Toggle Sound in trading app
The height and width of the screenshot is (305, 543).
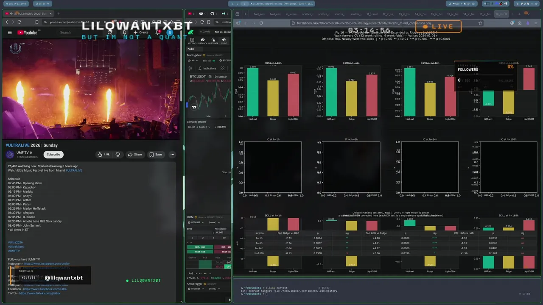click(x=224, y=41)
